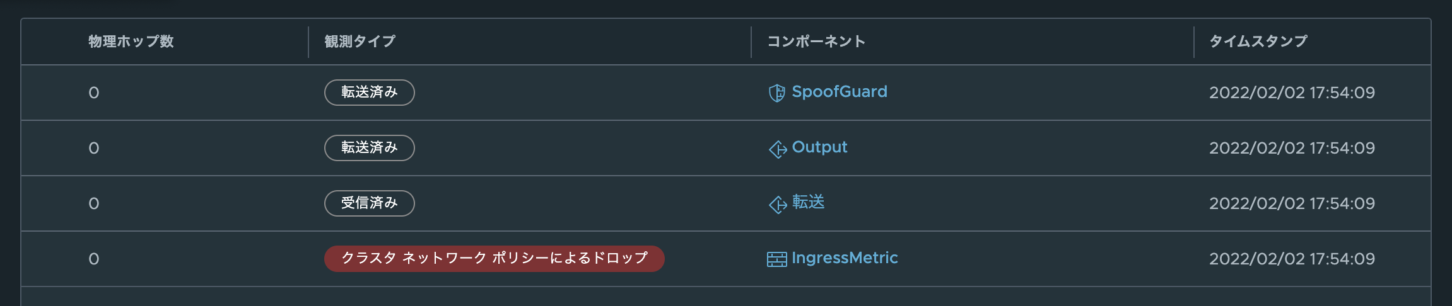Viewport: 1452px width, 306px height.
Task: Sort by the タイムスタンプ column header
Action: (1258, 42)
